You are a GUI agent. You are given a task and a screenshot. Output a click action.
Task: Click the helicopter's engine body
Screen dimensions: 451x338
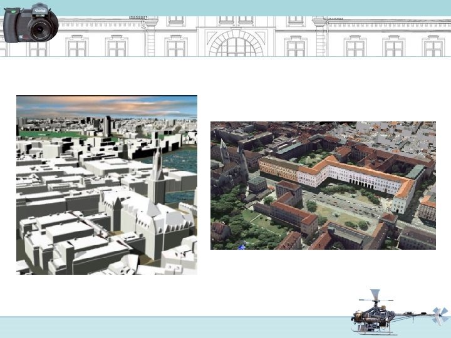[370, 316]
